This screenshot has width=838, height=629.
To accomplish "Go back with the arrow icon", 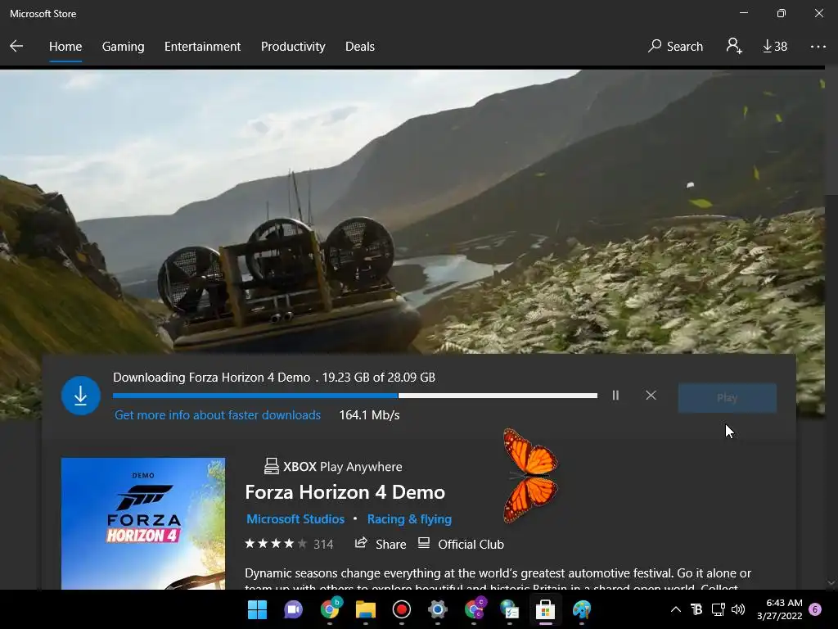I will [x=16, y=46].
